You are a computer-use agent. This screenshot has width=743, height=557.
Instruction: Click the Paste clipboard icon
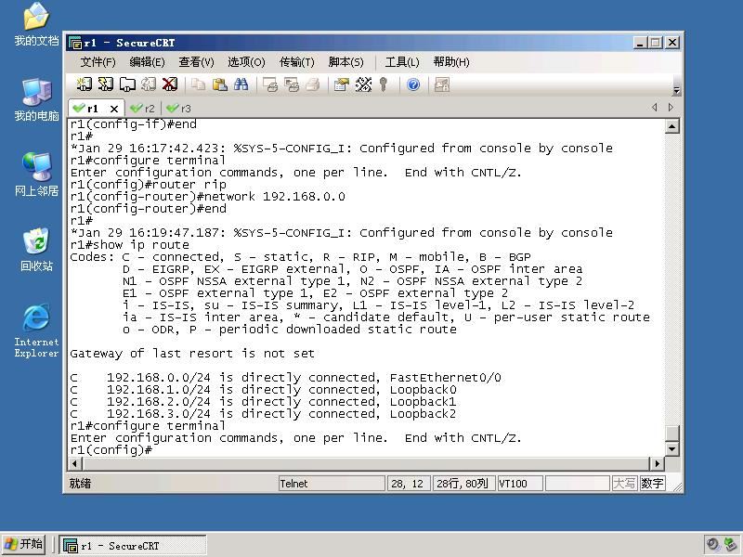pos(219,84)
